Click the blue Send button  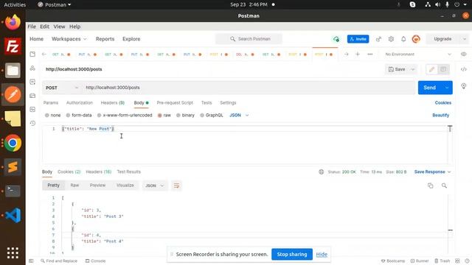(429, 88)
